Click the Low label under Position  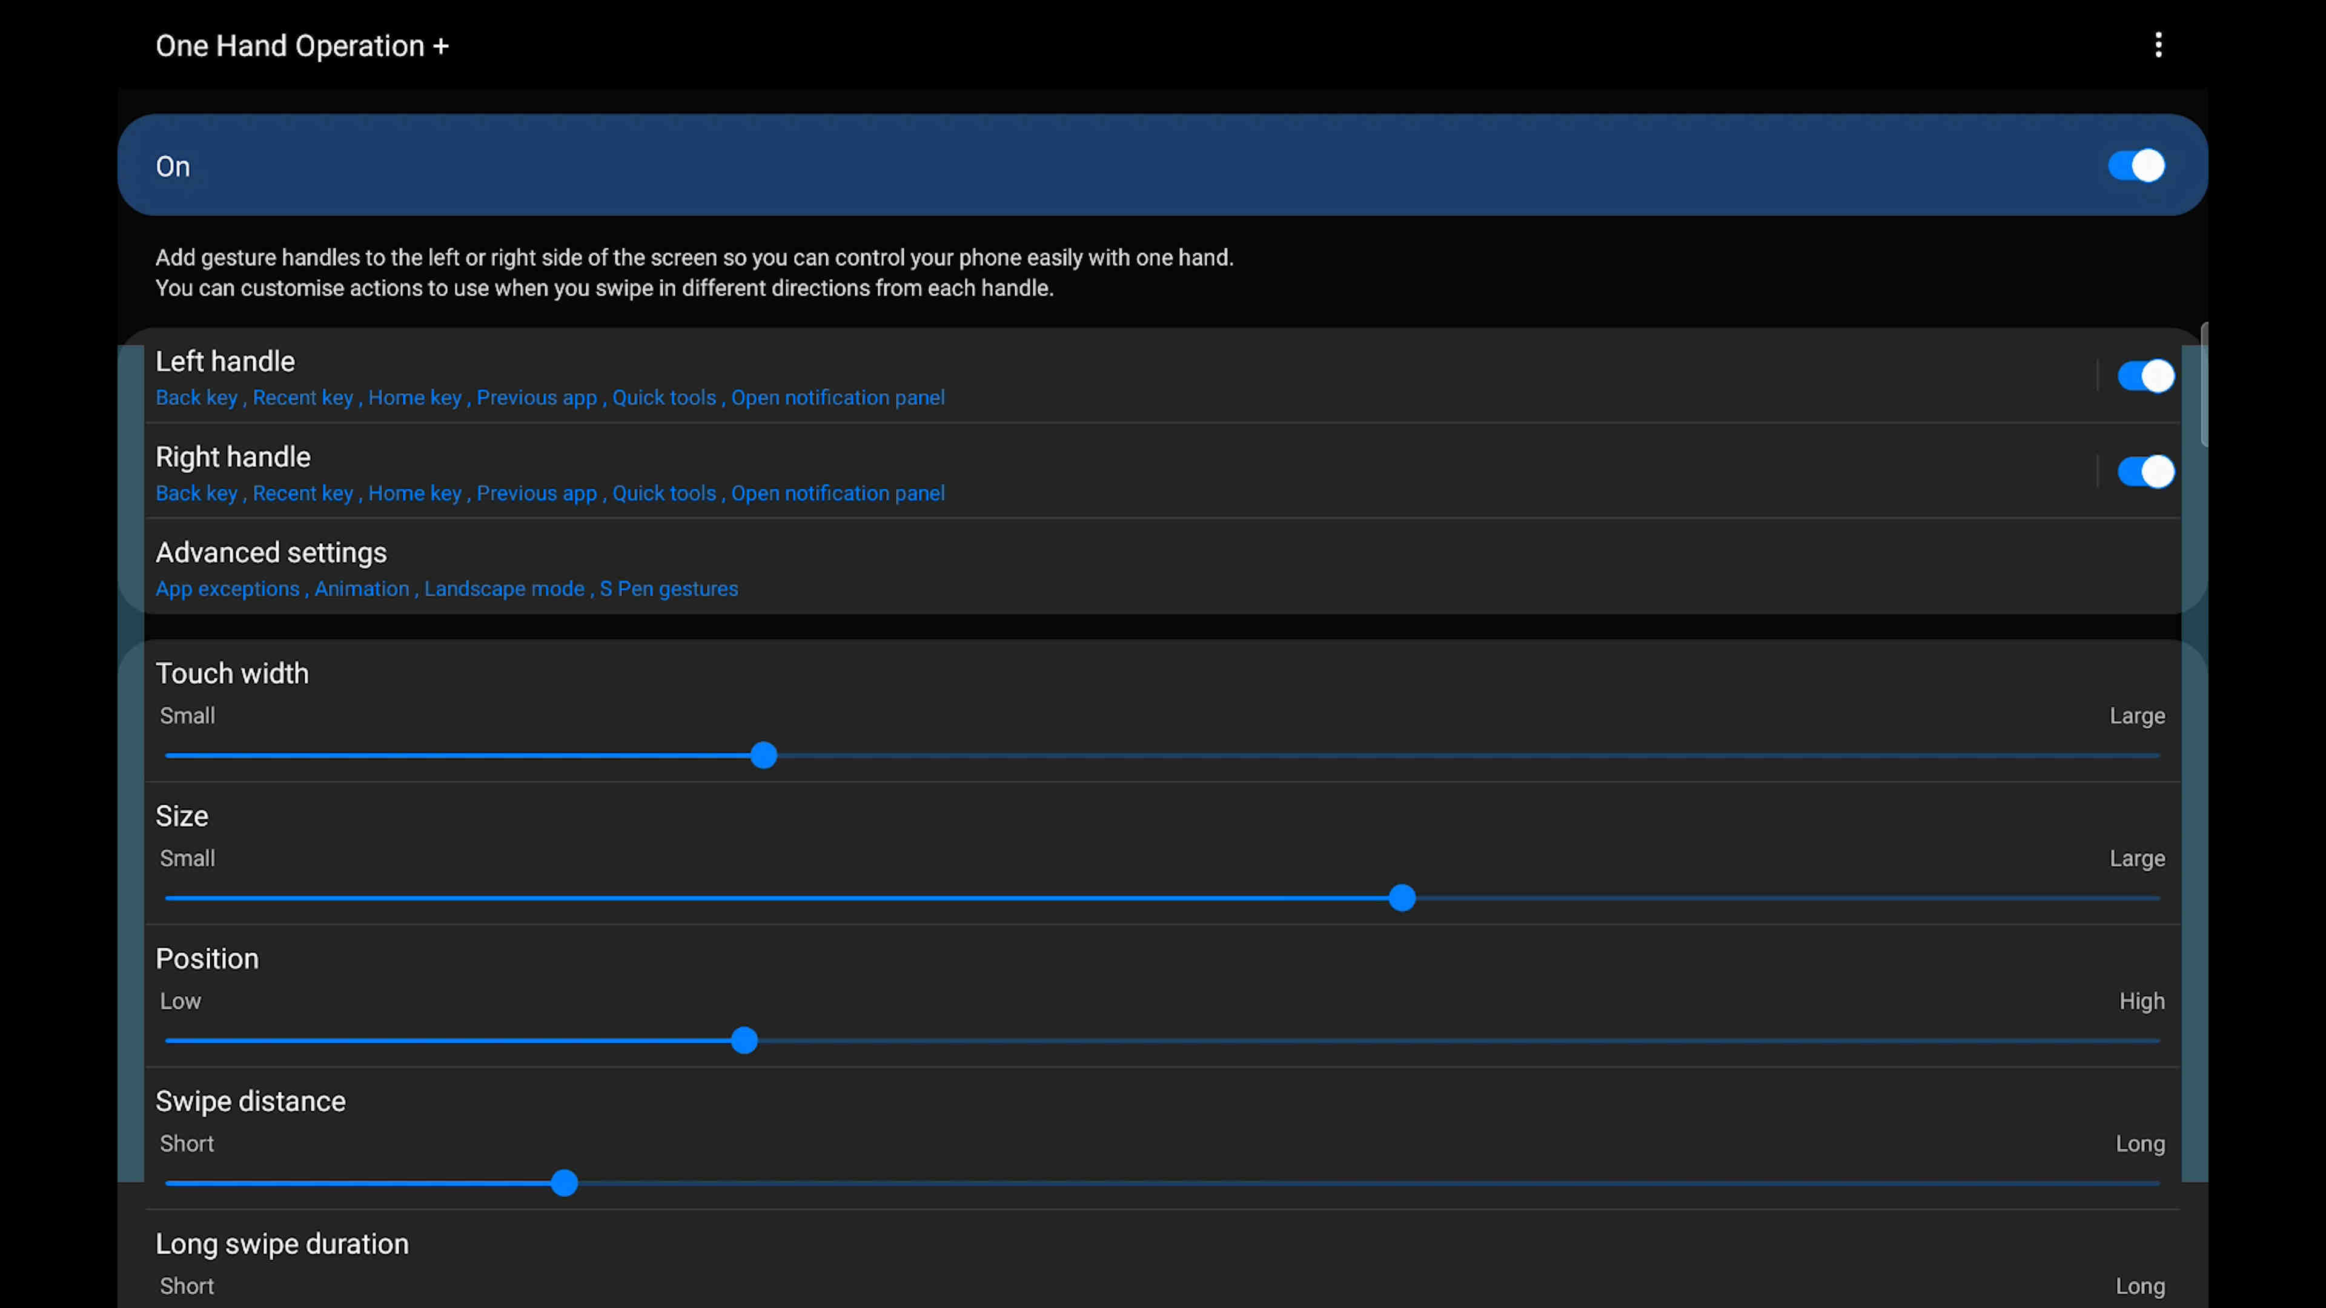[181, 1001]
